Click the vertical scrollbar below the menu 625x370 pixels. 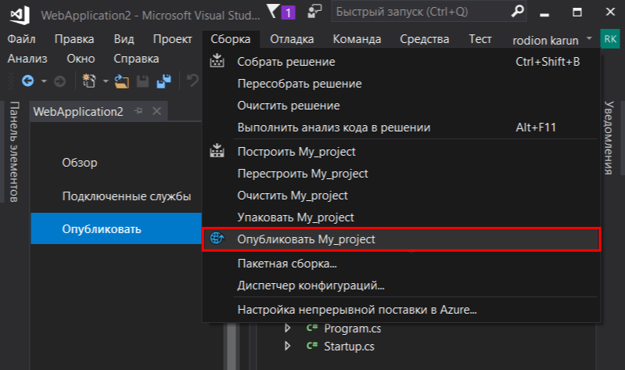232,346
